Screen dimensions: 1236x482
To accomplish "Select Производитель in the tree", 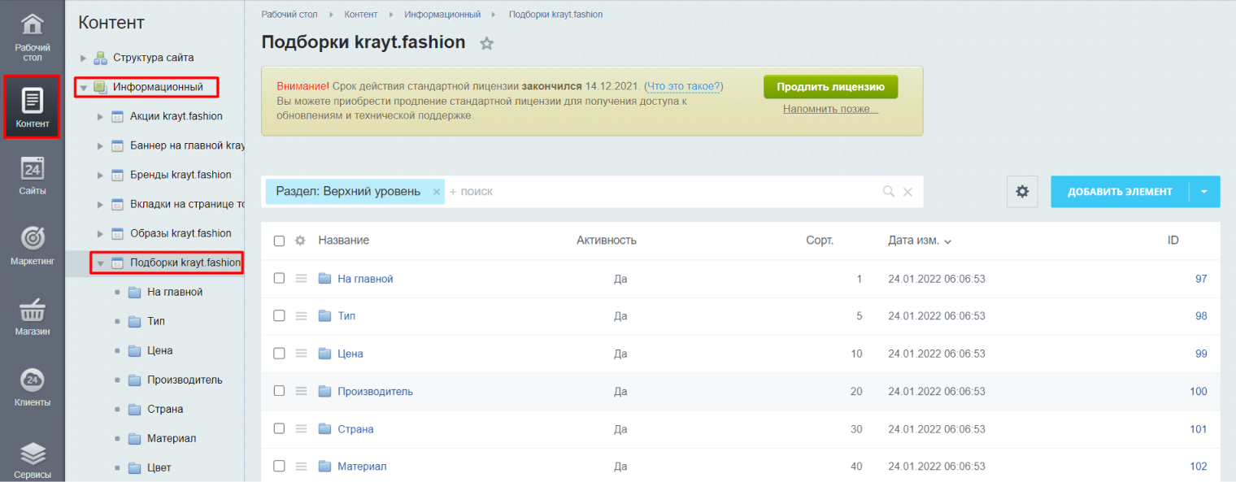I will point(185,380).
